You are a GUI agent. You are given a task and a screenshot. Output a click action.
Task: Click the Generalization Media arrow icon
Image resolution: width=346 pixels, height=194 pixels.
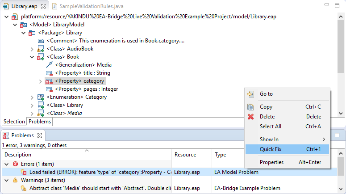tap(49, 65)
